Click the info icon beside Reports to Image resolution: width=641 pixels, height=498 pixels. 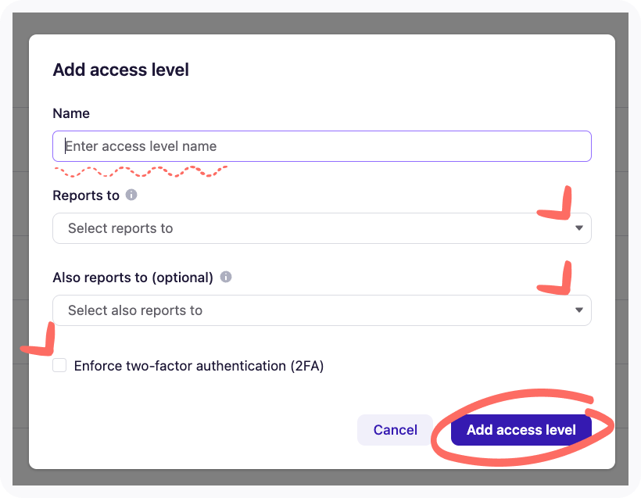pyautogui.click(x=131, y=195)
